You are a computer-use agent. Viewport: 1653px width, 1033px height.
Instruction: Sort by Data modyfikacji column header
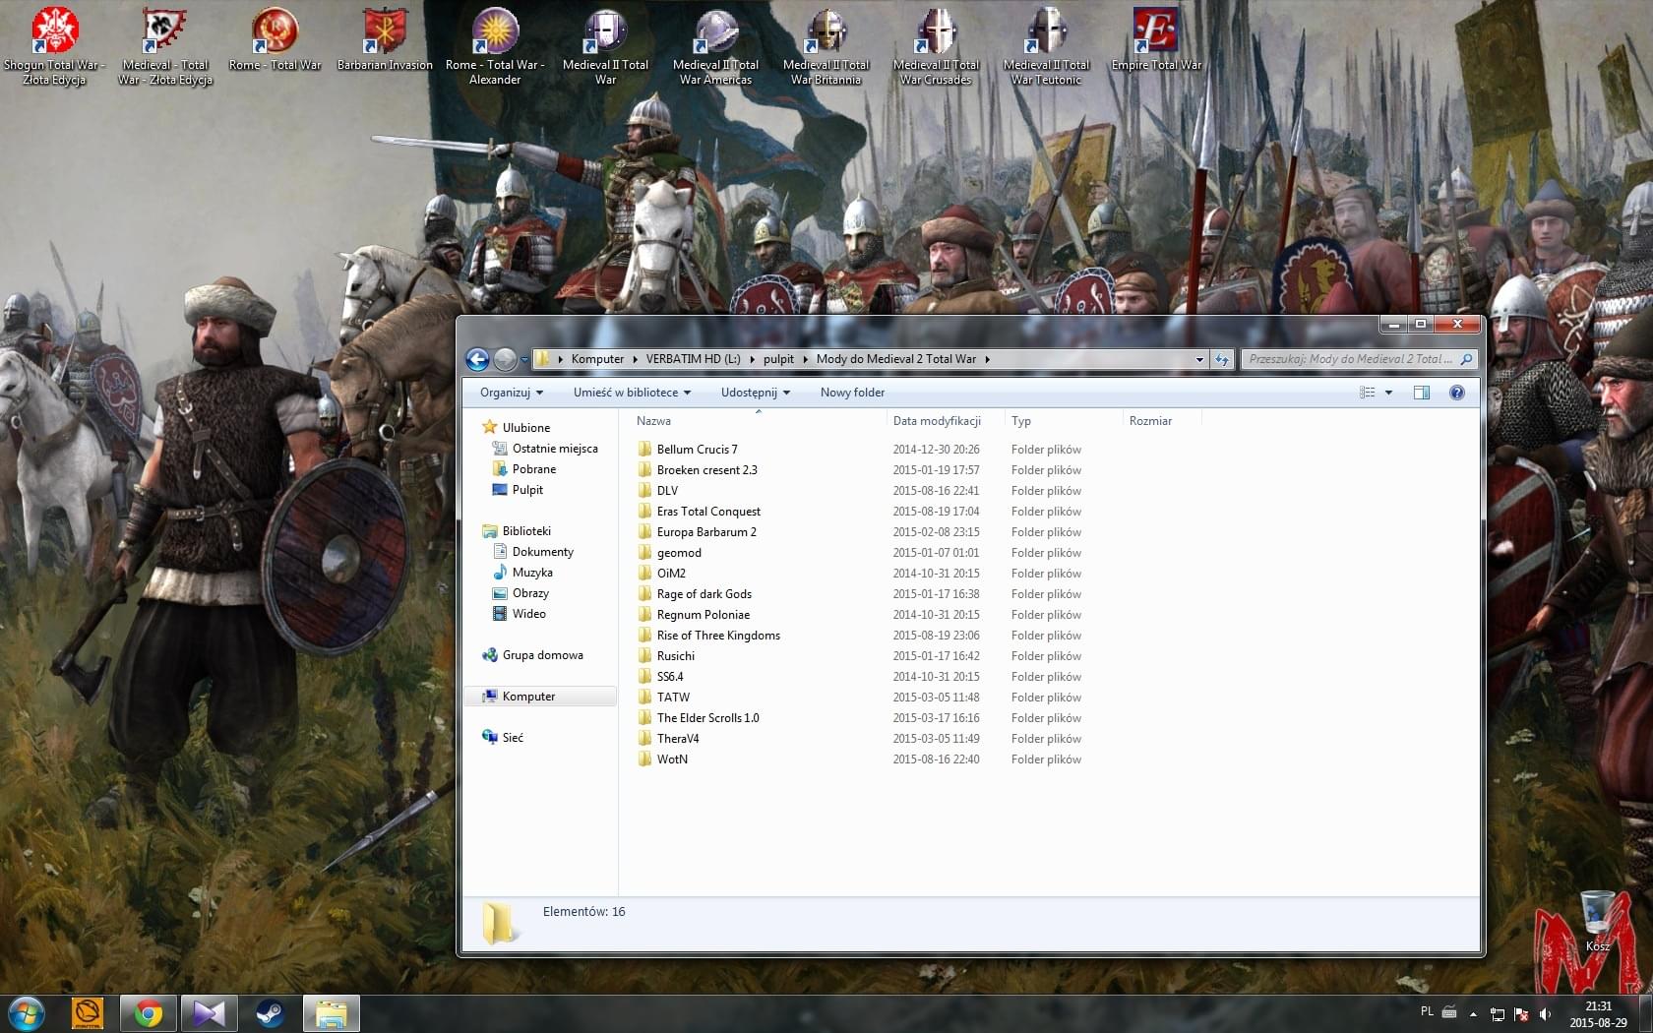tap(937, 421)
